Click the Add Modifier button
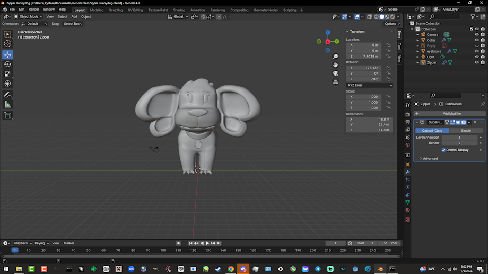488x274 pixels. (x=451, y=113)
